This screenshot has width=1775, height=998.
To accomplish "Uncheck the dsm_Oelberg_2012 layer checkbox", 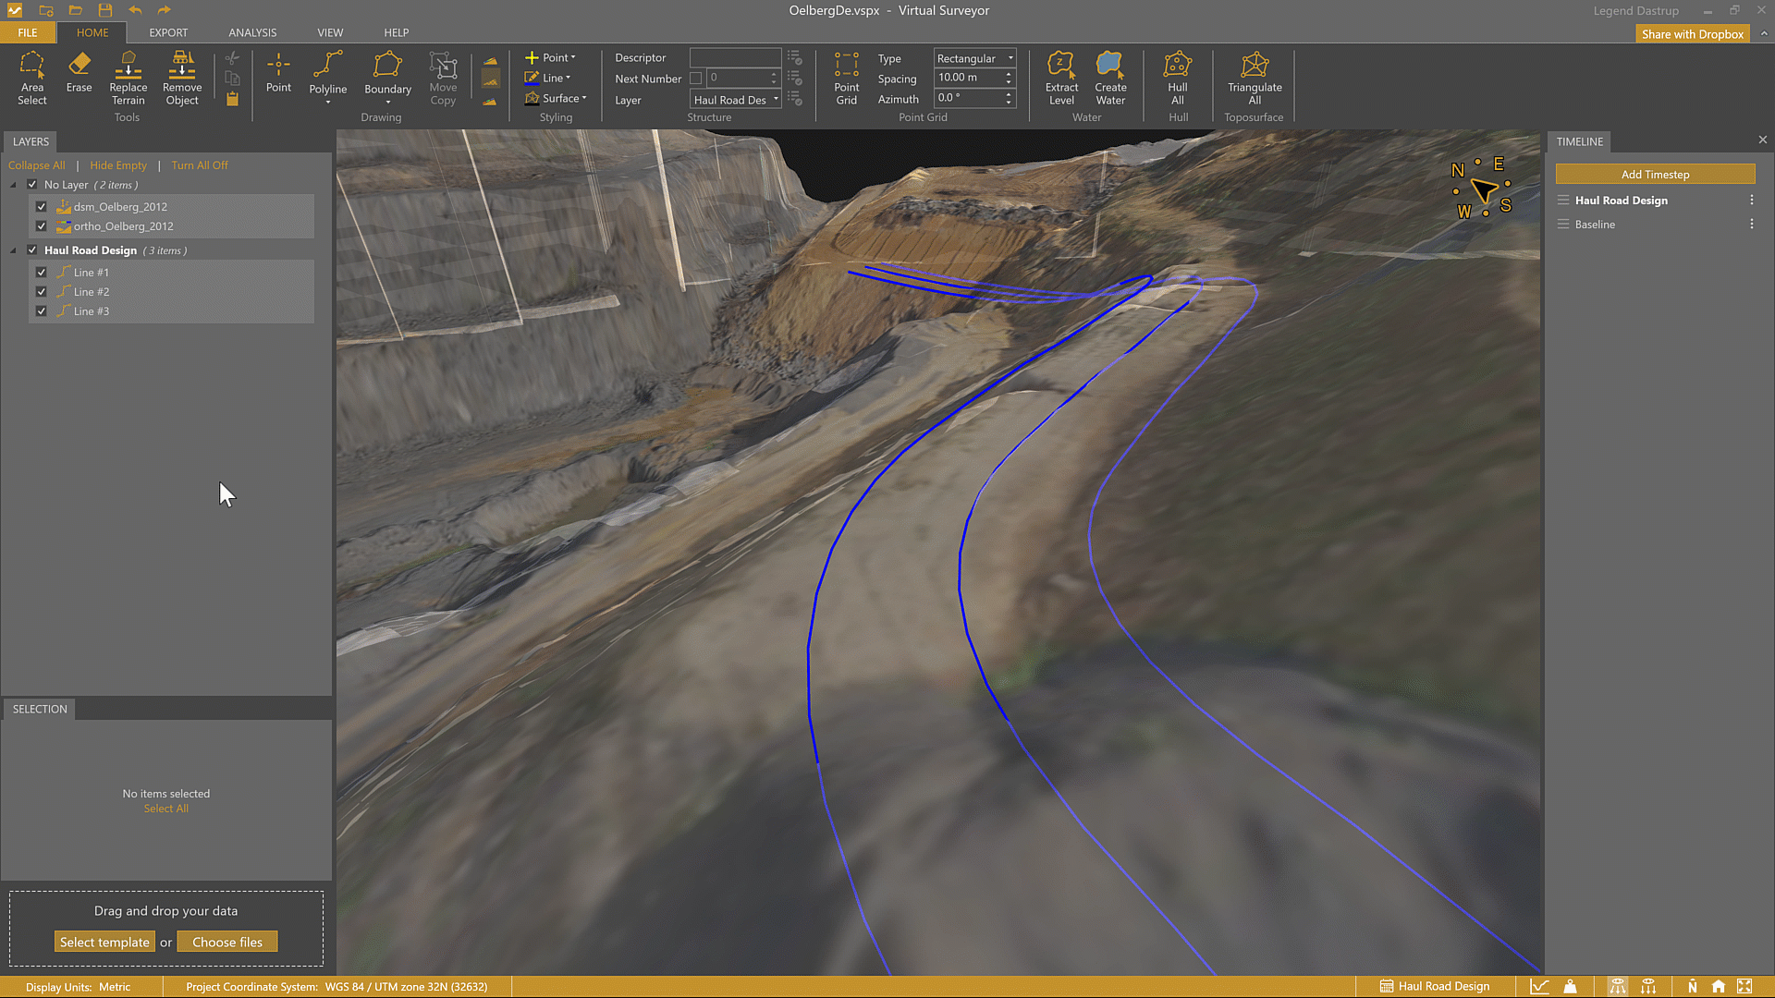I will [42, 207].
